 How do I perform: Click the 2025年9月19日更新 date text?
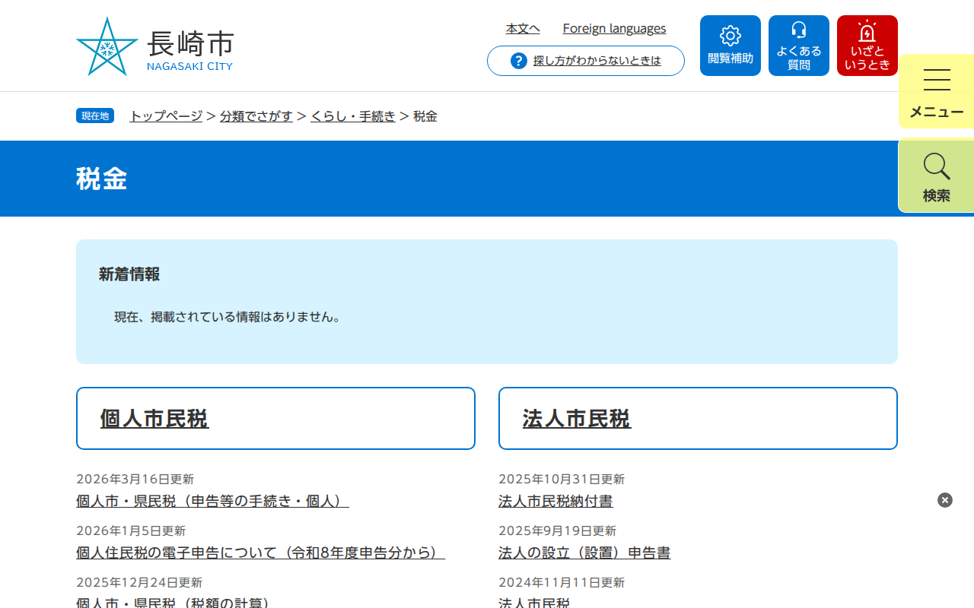pos(558,530)
